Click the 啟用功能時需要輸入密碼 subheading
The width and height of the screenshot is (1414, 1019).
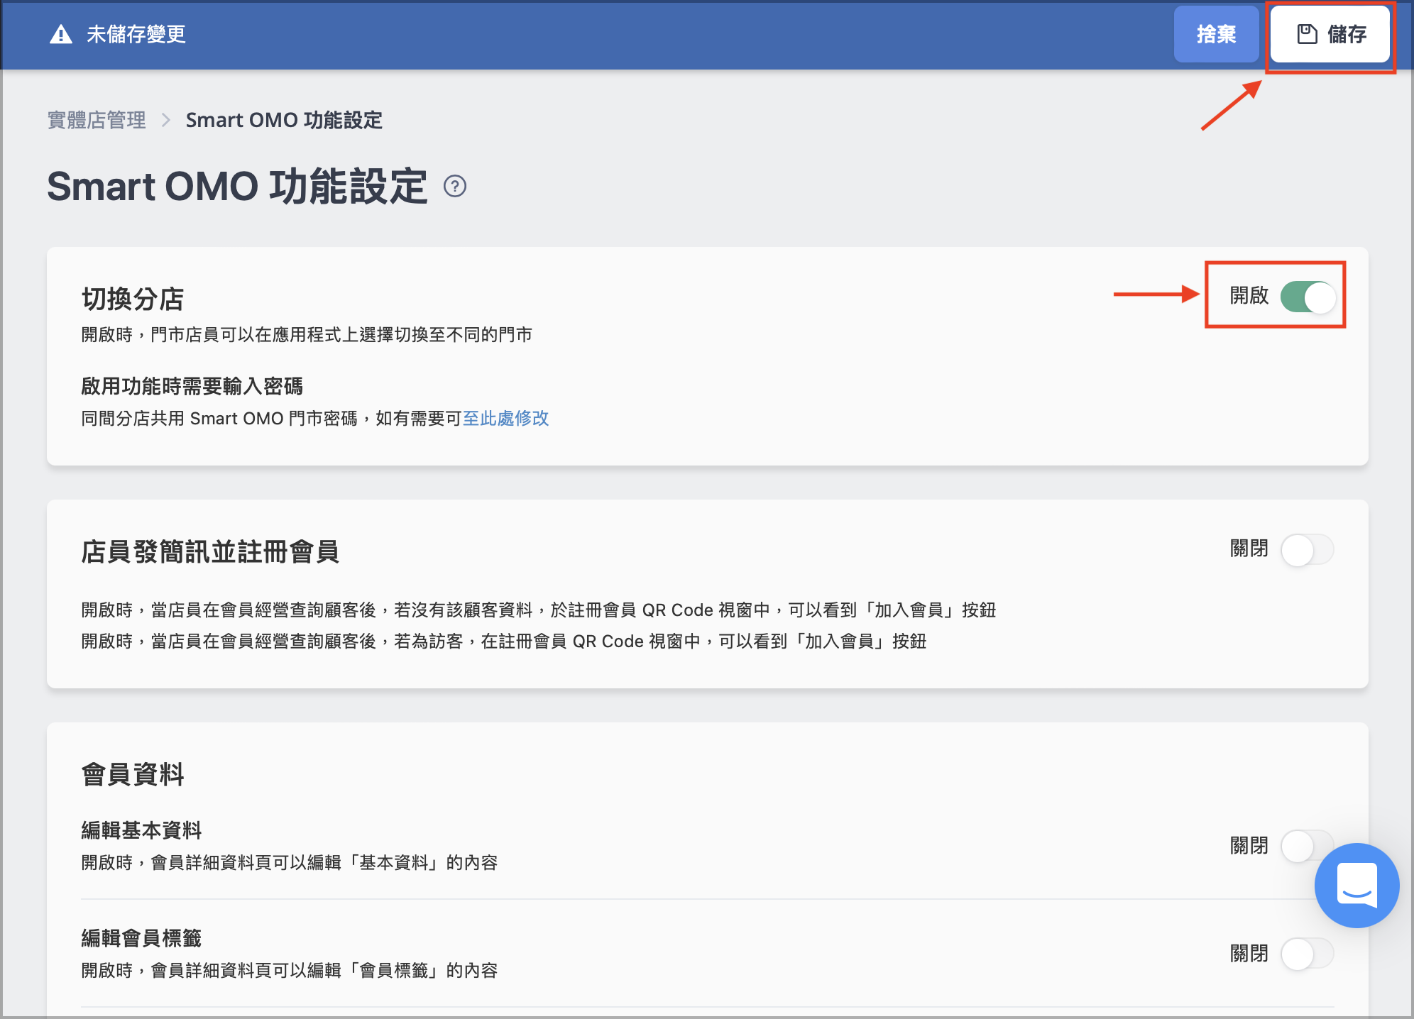(192, 386)
